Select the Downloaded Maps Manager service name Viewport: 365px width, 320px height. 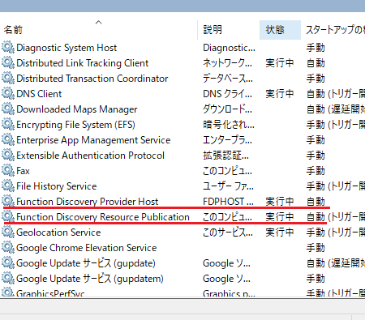tap(77, 109)
